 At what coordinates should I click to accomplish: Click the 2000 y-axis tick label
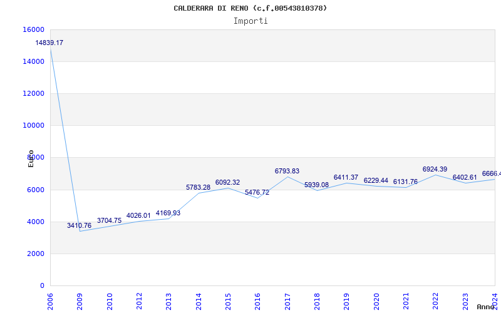click(35, 254)
